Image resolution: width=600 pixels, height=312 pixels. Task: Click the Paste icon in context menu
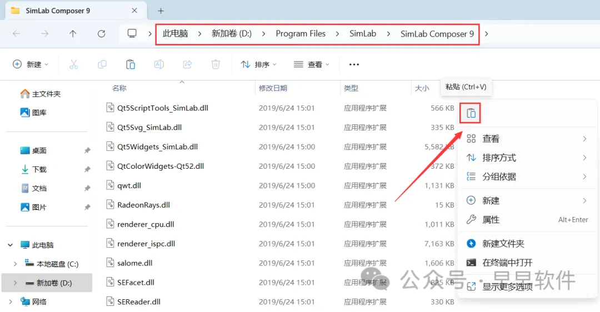tap(471, 113)
